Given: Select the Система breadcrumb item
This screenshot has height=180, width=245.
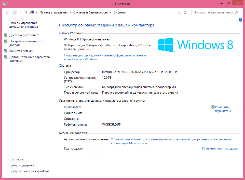Looking at the screenshot, I should pos(119,12).
